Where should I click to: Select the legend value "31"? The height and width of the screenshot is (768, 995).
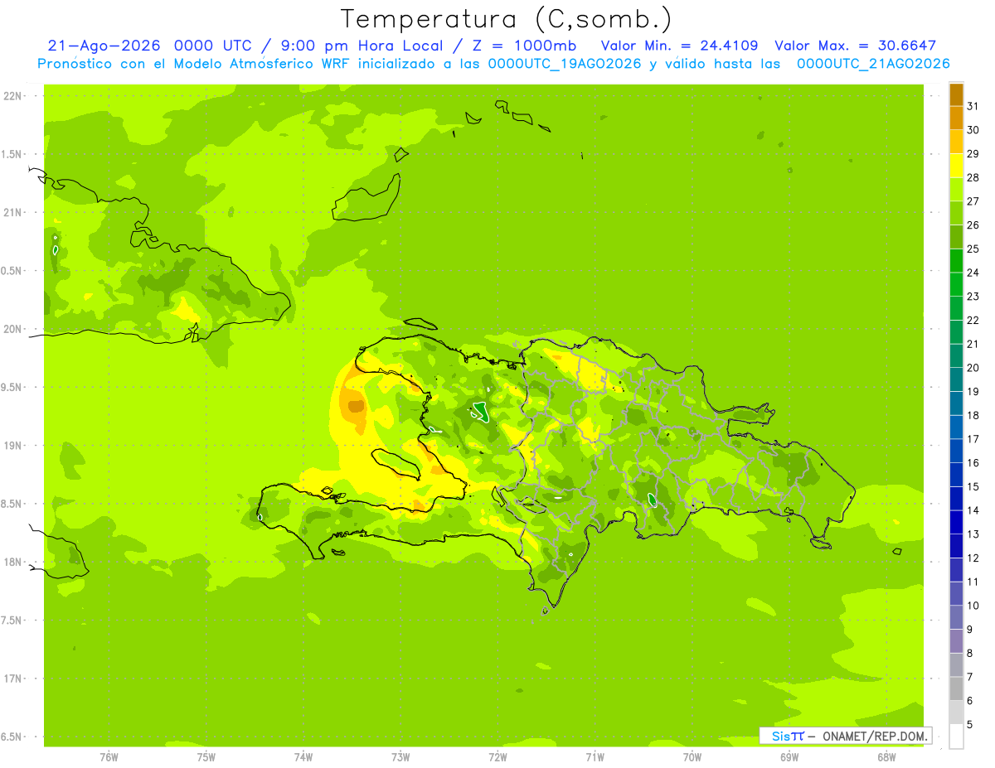click(x=973, y=106)
